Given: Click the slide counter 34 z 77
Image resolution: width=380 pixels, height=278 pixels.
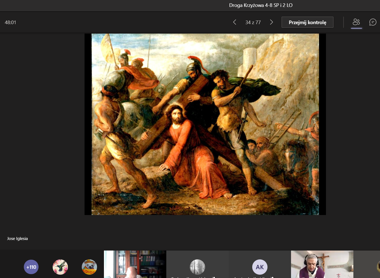Looking at the screenshot, I should click(x=253, y=22).
